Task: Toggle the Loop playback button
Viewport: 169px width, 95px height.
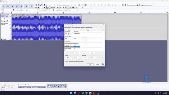Action: click(x=31, y=6)
